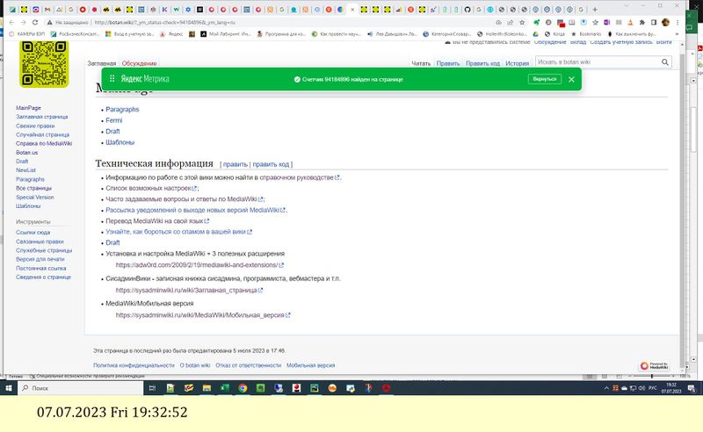Open the Fermi link

tap(114, 120)
